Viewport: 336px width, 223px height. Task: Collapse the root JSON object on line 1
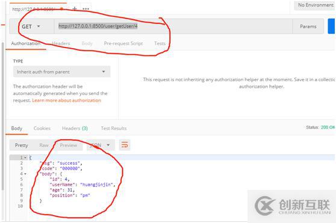click(x=25, y=158)
